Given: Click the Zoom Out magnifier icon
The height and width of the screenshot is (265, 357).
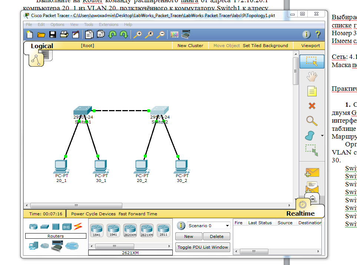Looking at the screenshot, I should point(161,34).
